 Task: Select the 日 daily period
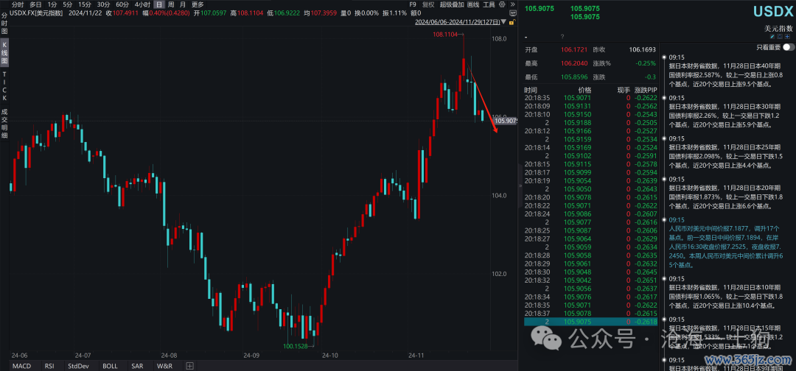tap(159, 4)
